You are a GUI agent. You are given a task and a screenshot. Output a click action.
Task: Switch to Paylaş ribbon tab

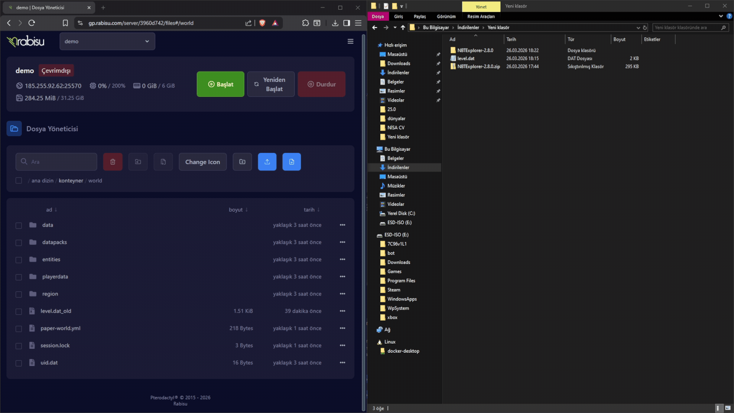tap(419, 16)
